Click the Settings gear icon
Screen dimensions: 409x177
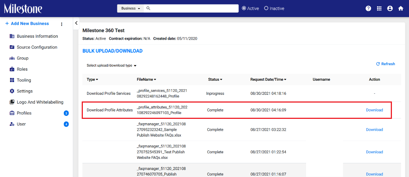pyautogui.click(x=12, y=91)
